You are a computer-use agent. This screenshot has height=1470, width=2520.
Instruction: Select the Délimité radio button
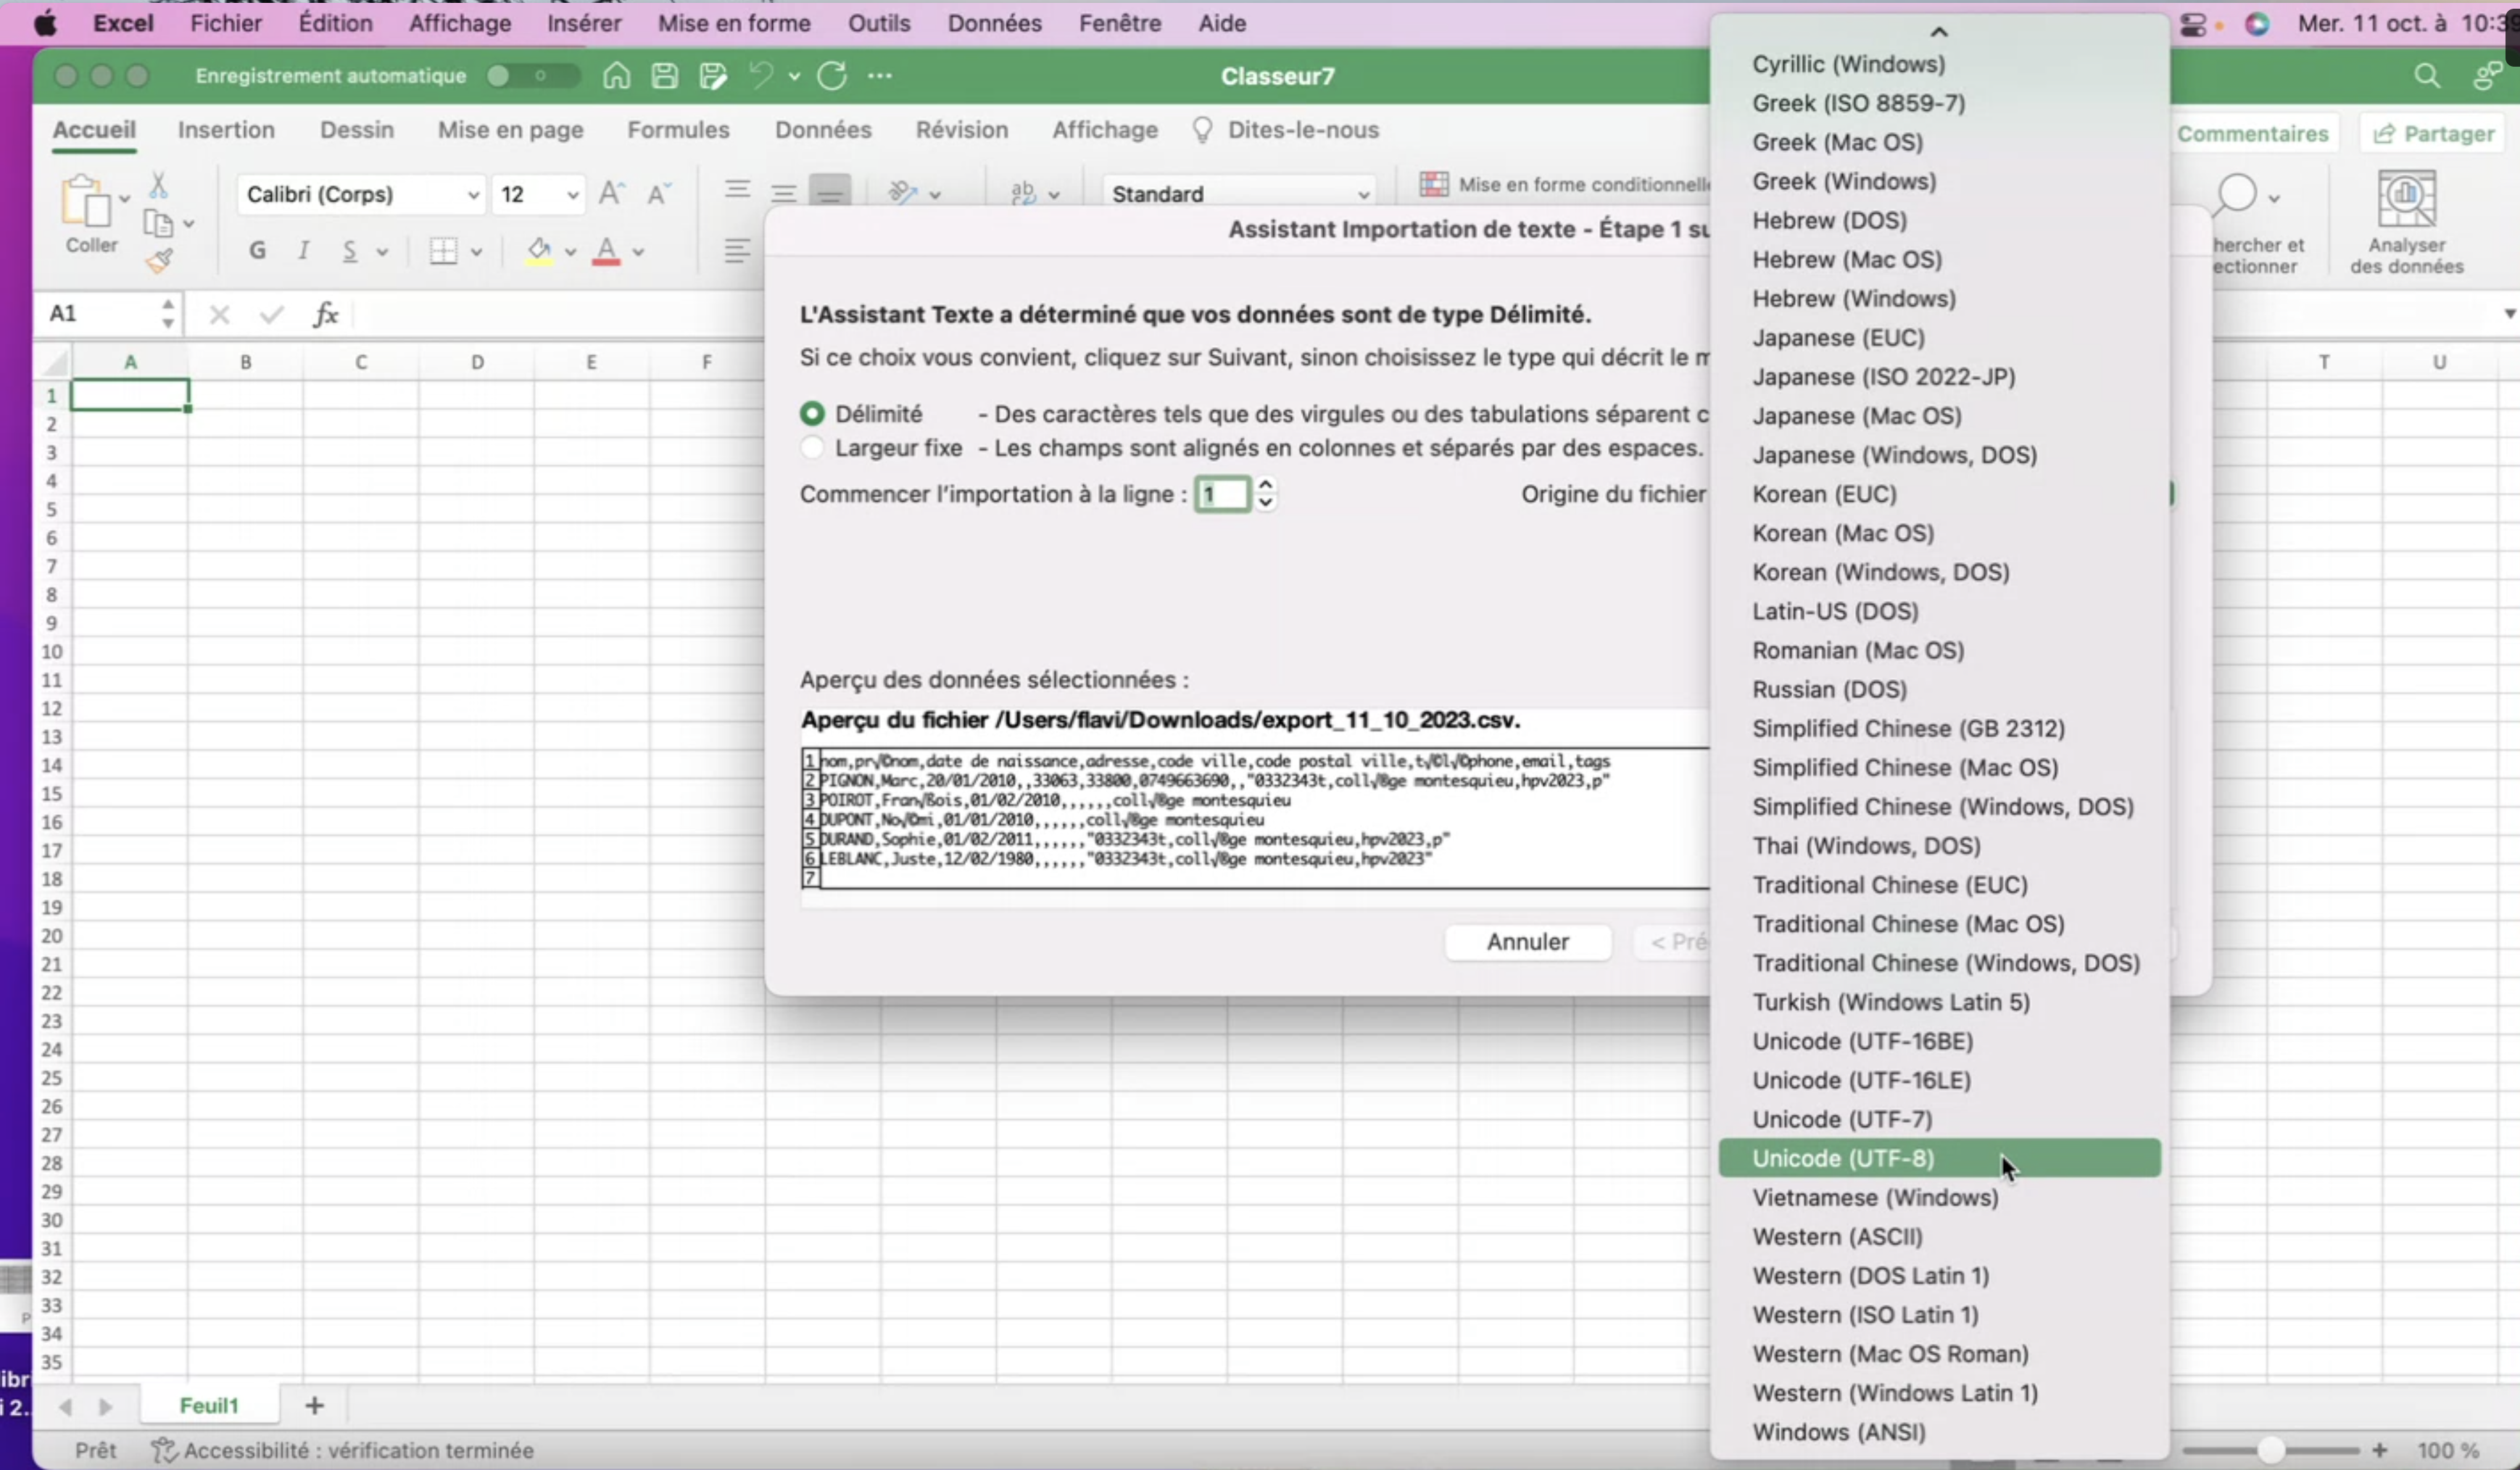(813, 414)
